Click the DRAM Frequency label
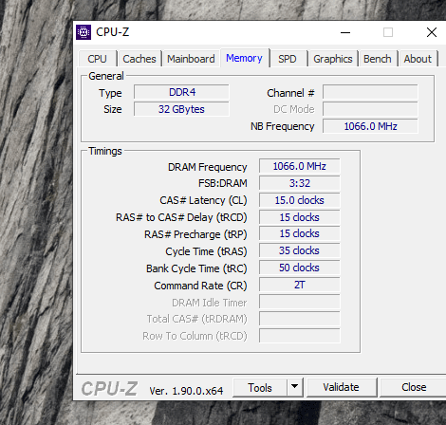This screenshot has height=425, width=446. pyautogui.click(x=207, y=167)
